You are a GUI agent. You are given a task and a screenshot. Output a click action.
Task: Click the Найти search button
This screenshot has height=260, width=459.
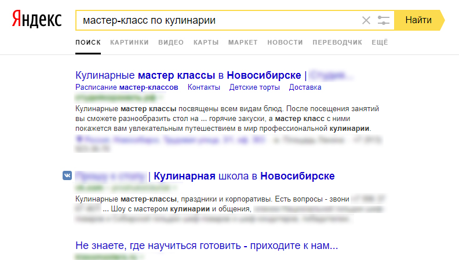tap(419, 20)
